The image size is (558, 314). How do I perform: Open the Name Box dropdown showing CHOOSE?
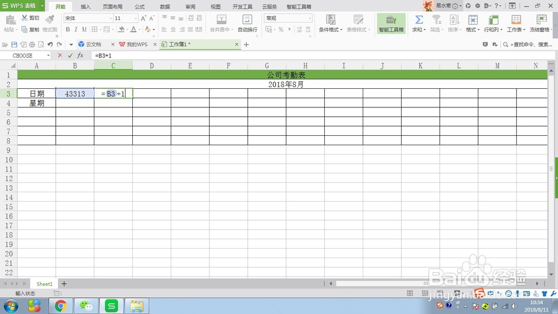pos(49,56)
